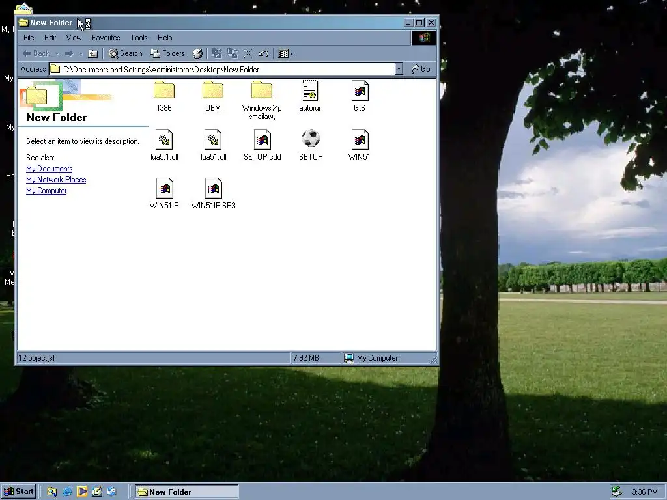
Task: Open the Tools menu
Action: (x=139, y=37)
